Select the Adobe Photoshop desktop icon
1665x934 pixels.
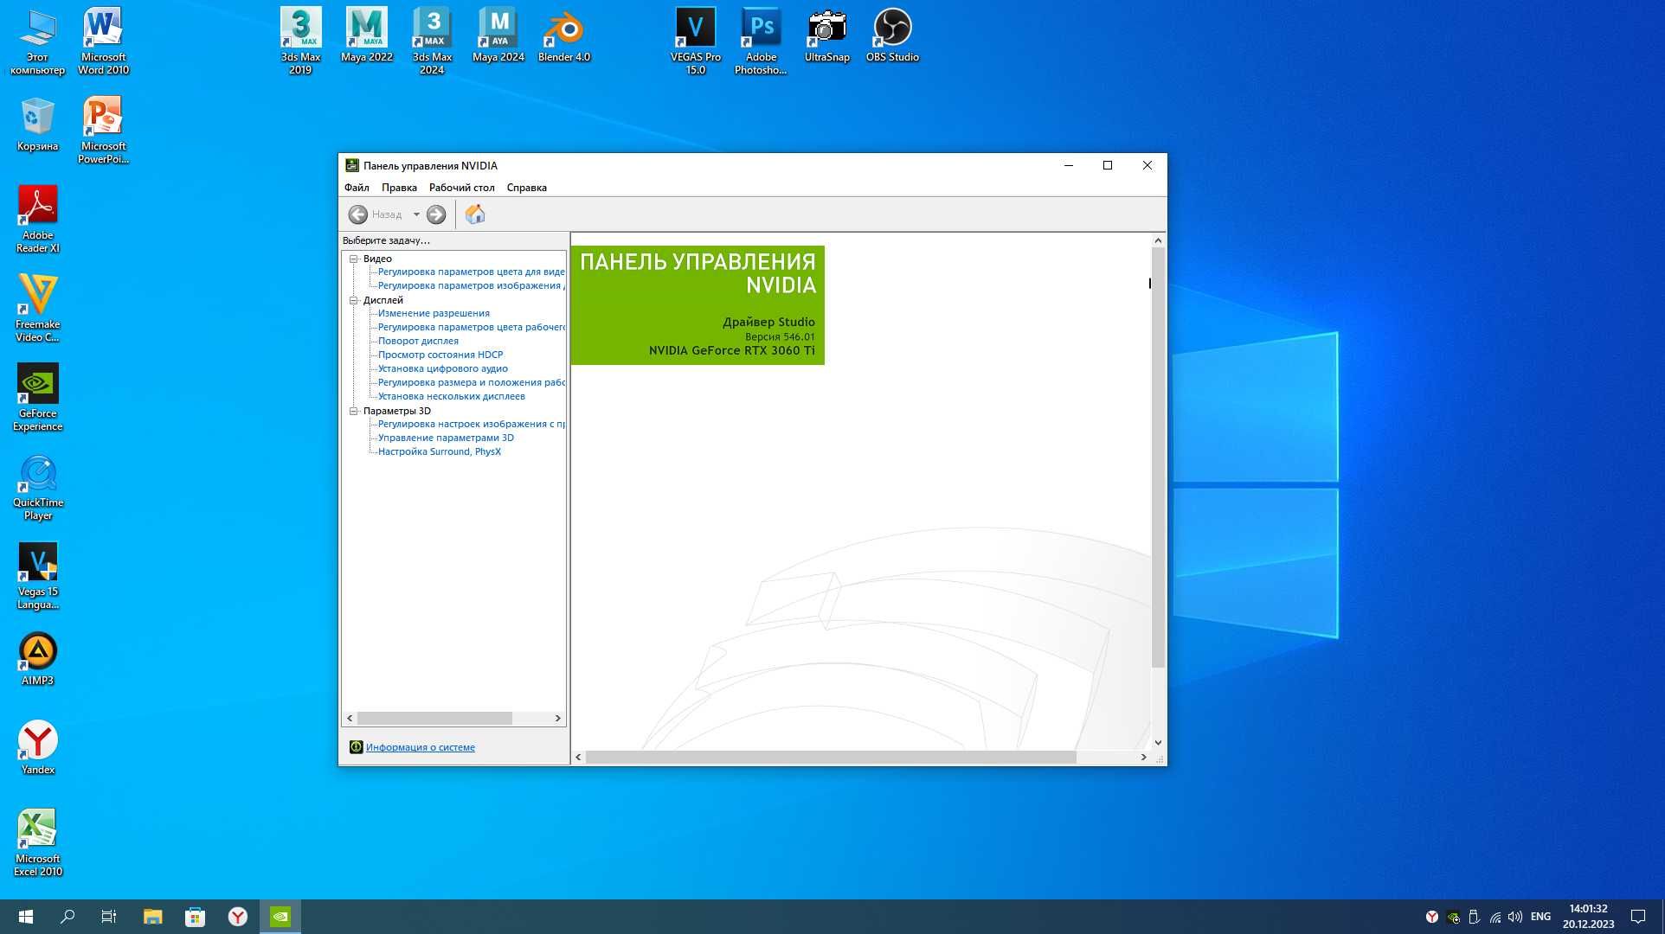pyautogui.click(x=761, y=41)
